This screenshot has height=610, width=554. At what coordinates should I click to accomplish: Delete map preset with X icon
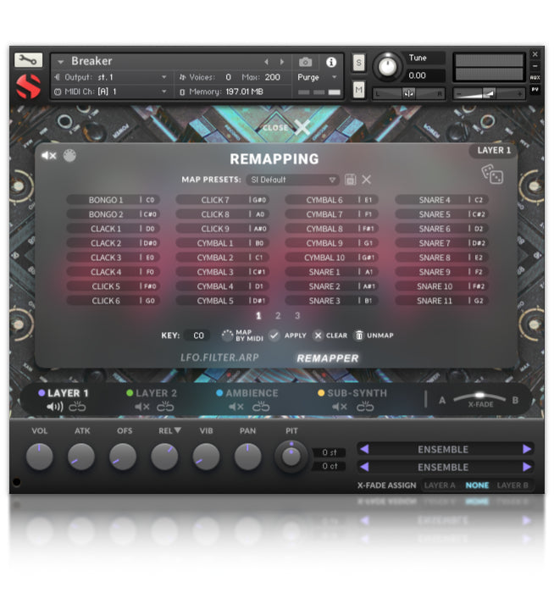coord(367,180)
